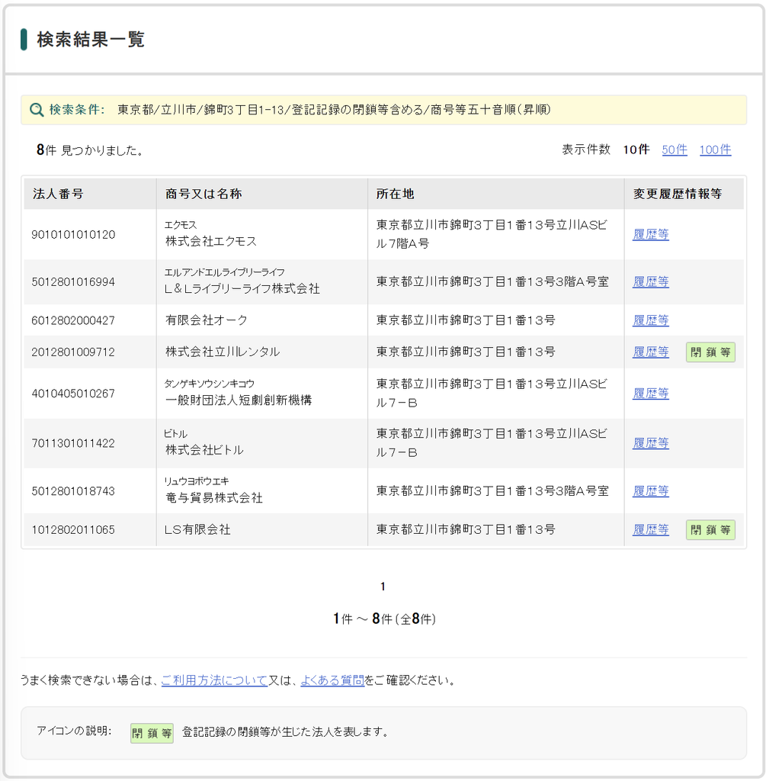
Task: Open 履歴等 for LS有限会社
Action: point(651,529)
